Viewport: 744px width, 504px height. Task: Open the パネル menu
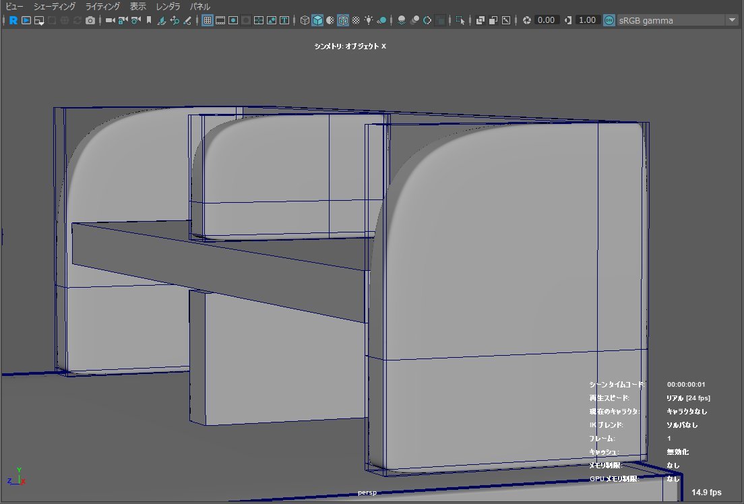point(199,6)
